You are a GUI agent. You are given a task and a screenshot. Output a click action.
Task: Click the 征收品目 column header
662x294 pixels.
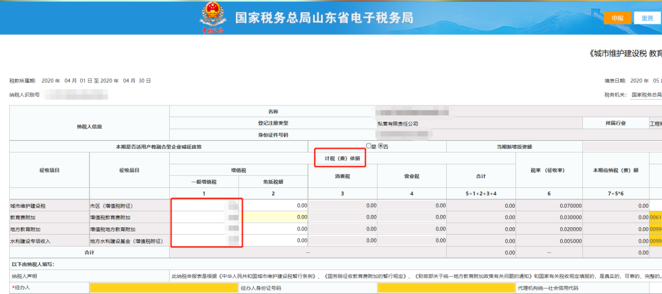[129, 170]
